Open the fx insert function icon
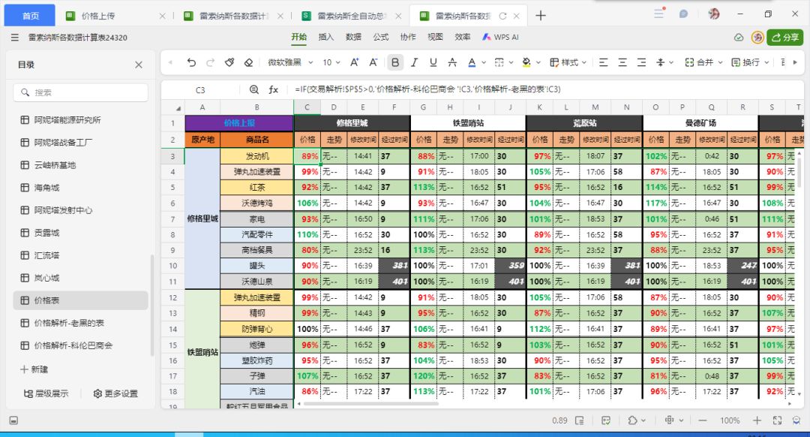810x437 pixels. coord(273,89)
